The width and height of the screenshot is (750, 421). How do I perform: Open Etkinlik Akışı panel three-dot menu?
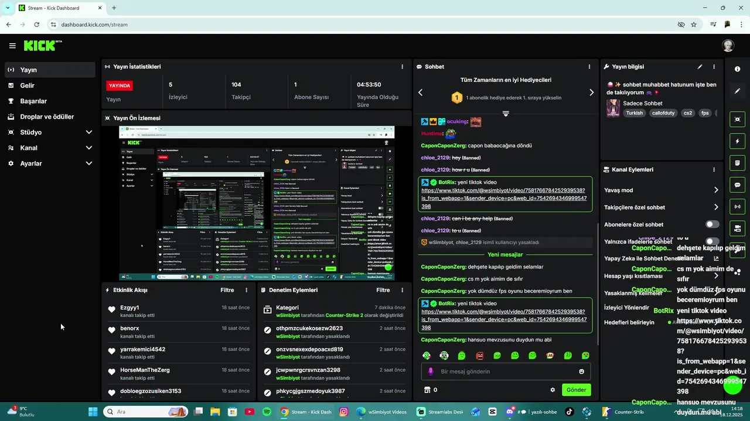[246, 290]
